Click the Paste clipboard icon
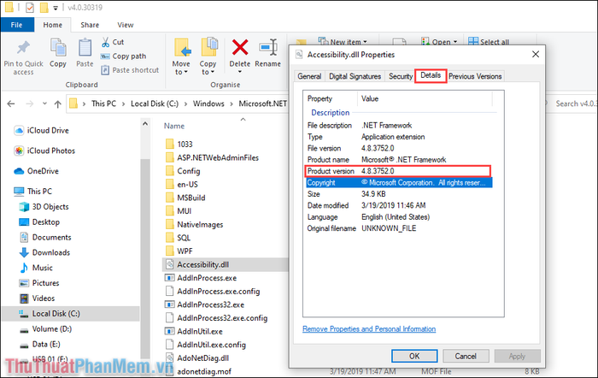598x378 pixels. pos(85,48)
